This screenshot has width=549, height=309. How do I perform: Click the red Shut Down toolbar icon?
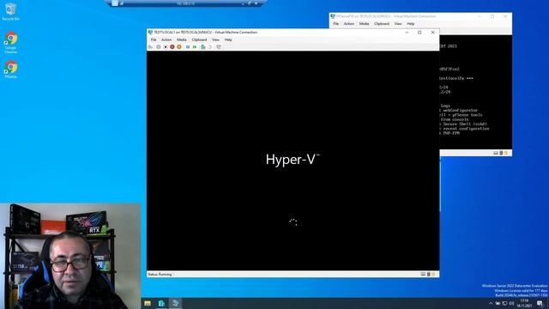(172, 47)
